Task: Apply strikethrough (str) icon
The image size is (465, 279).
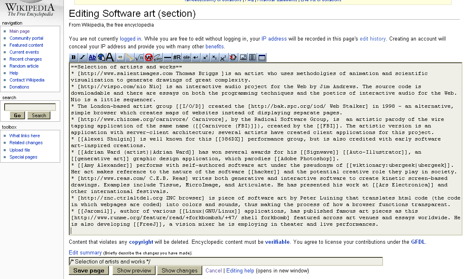Action: tap(186, 57)
